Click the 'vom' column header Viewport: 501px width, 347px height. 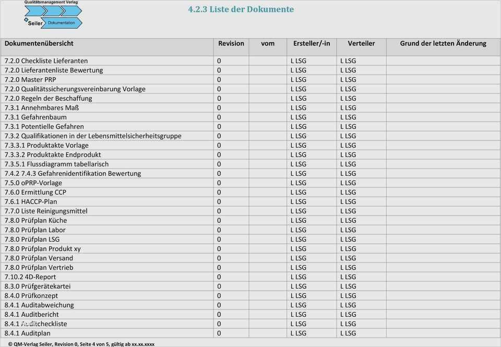(x=268, y=44)
